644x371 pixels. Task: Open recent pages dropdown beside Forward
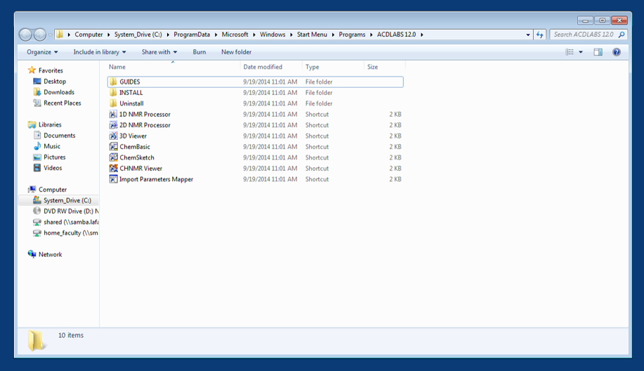coord(50,35)
